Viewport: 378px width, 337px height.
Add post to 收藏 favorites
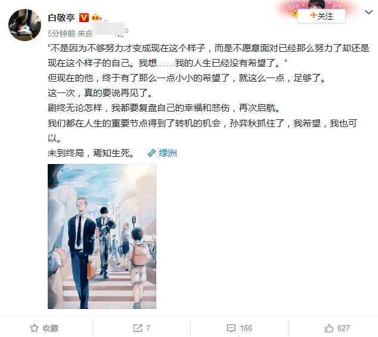click(44, 328)
